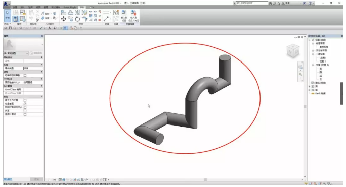Image resolution: width=346 pixels, height=187 pixels.
Task: Click the Paste clipboard icon
Action: click(x=31, y=13)
